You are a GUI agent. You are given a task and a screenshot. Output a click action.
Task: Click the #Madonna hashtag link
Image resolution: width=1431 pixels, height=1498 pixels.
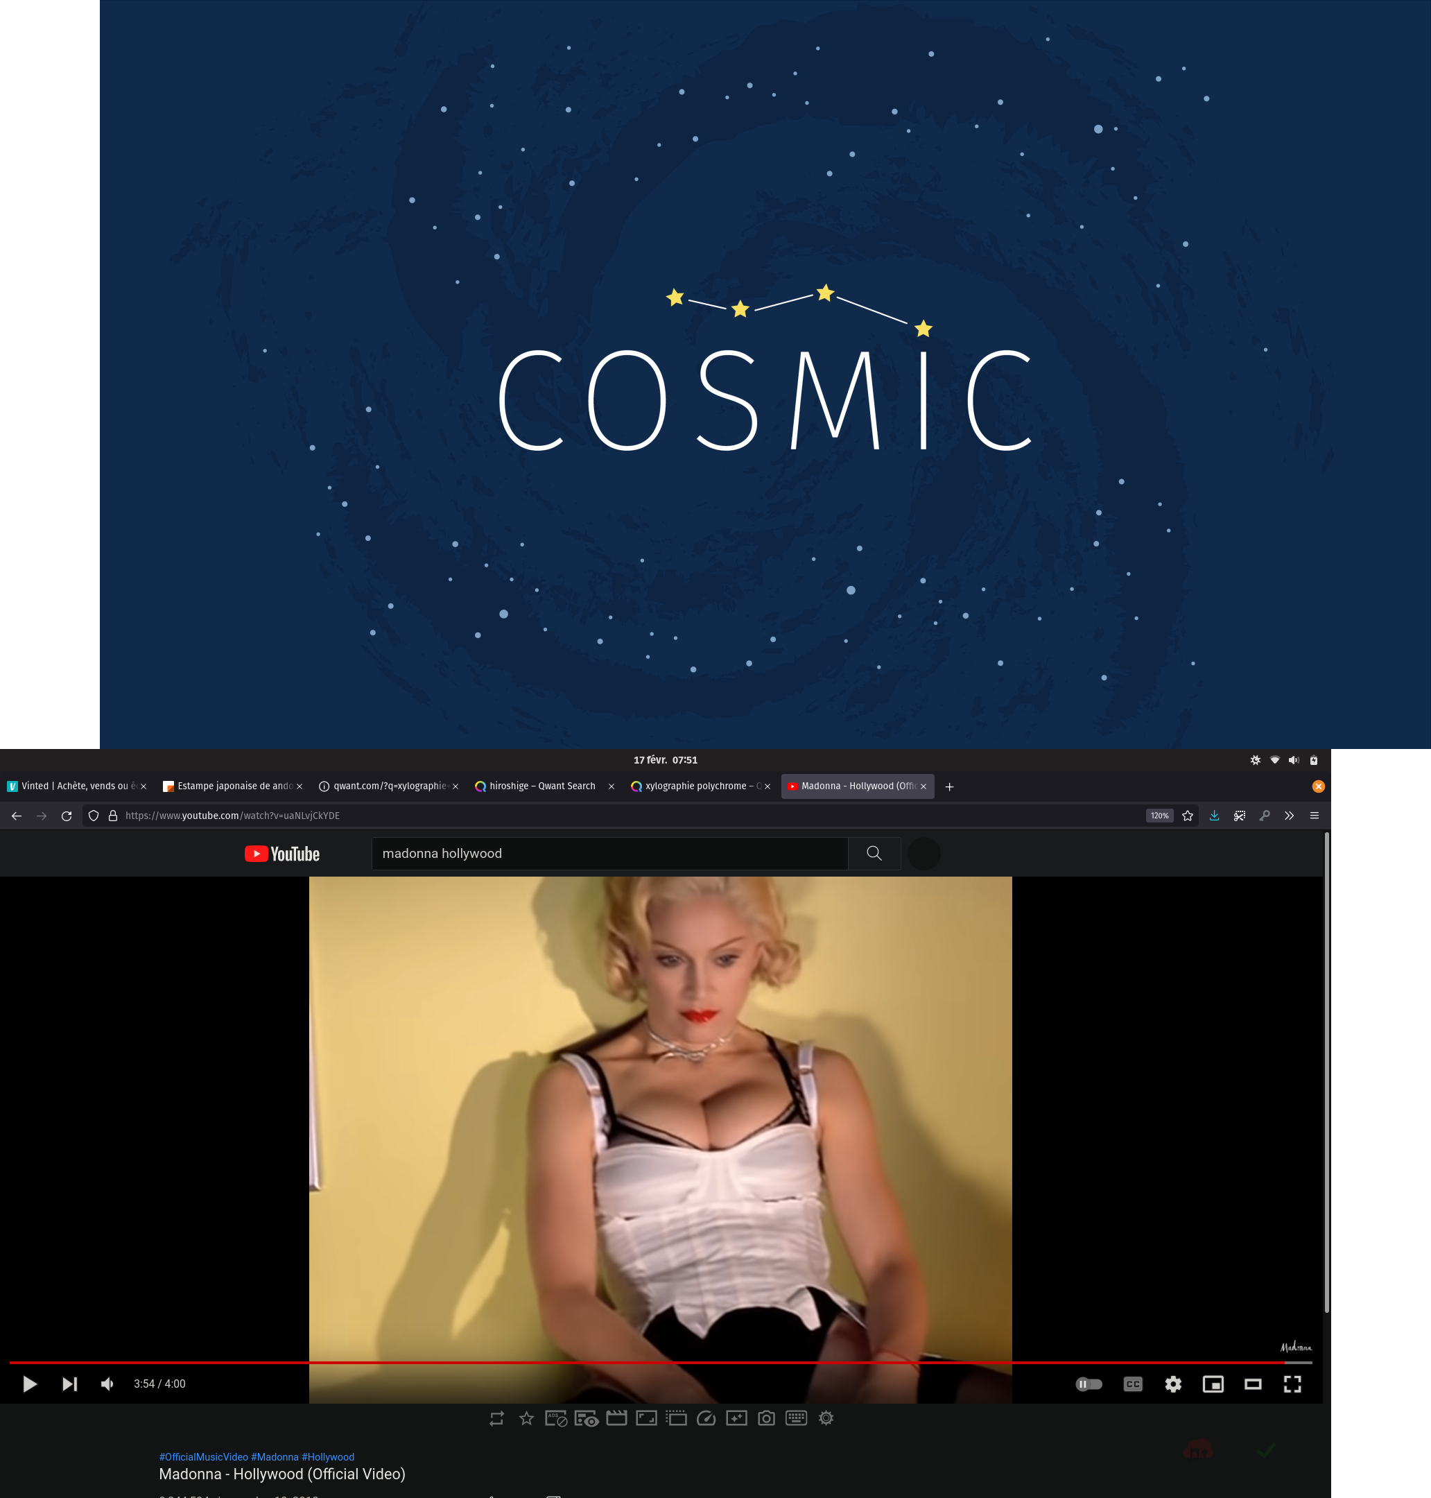coord(275,1457)
